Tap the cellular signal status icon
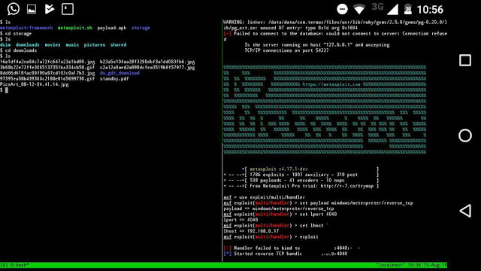 tap(392, 9)
